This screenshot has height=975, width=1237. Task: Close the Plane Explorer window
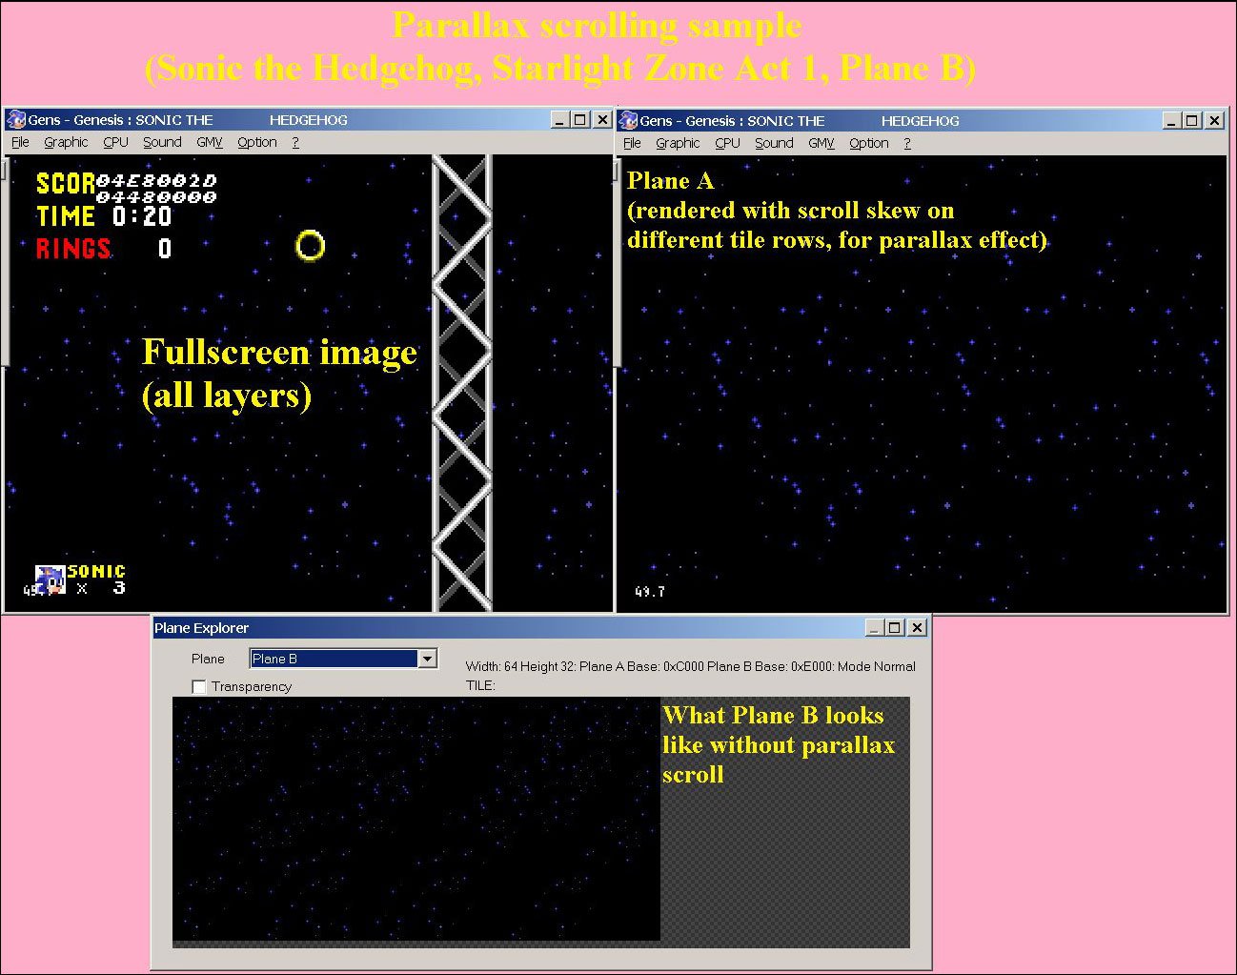coord(917,627)
